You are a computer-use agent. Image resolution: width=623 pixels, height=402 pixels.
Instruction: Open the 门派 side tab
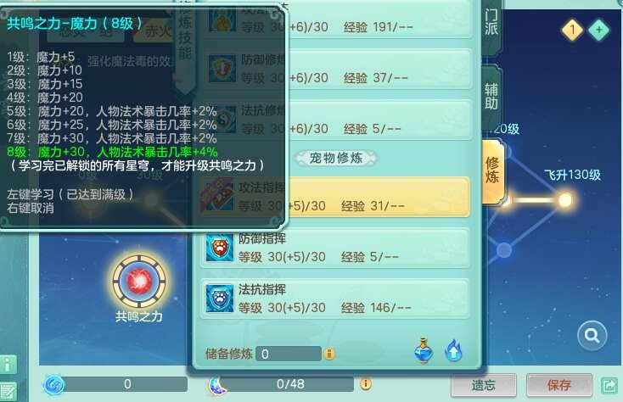click(x=491, y=24)
